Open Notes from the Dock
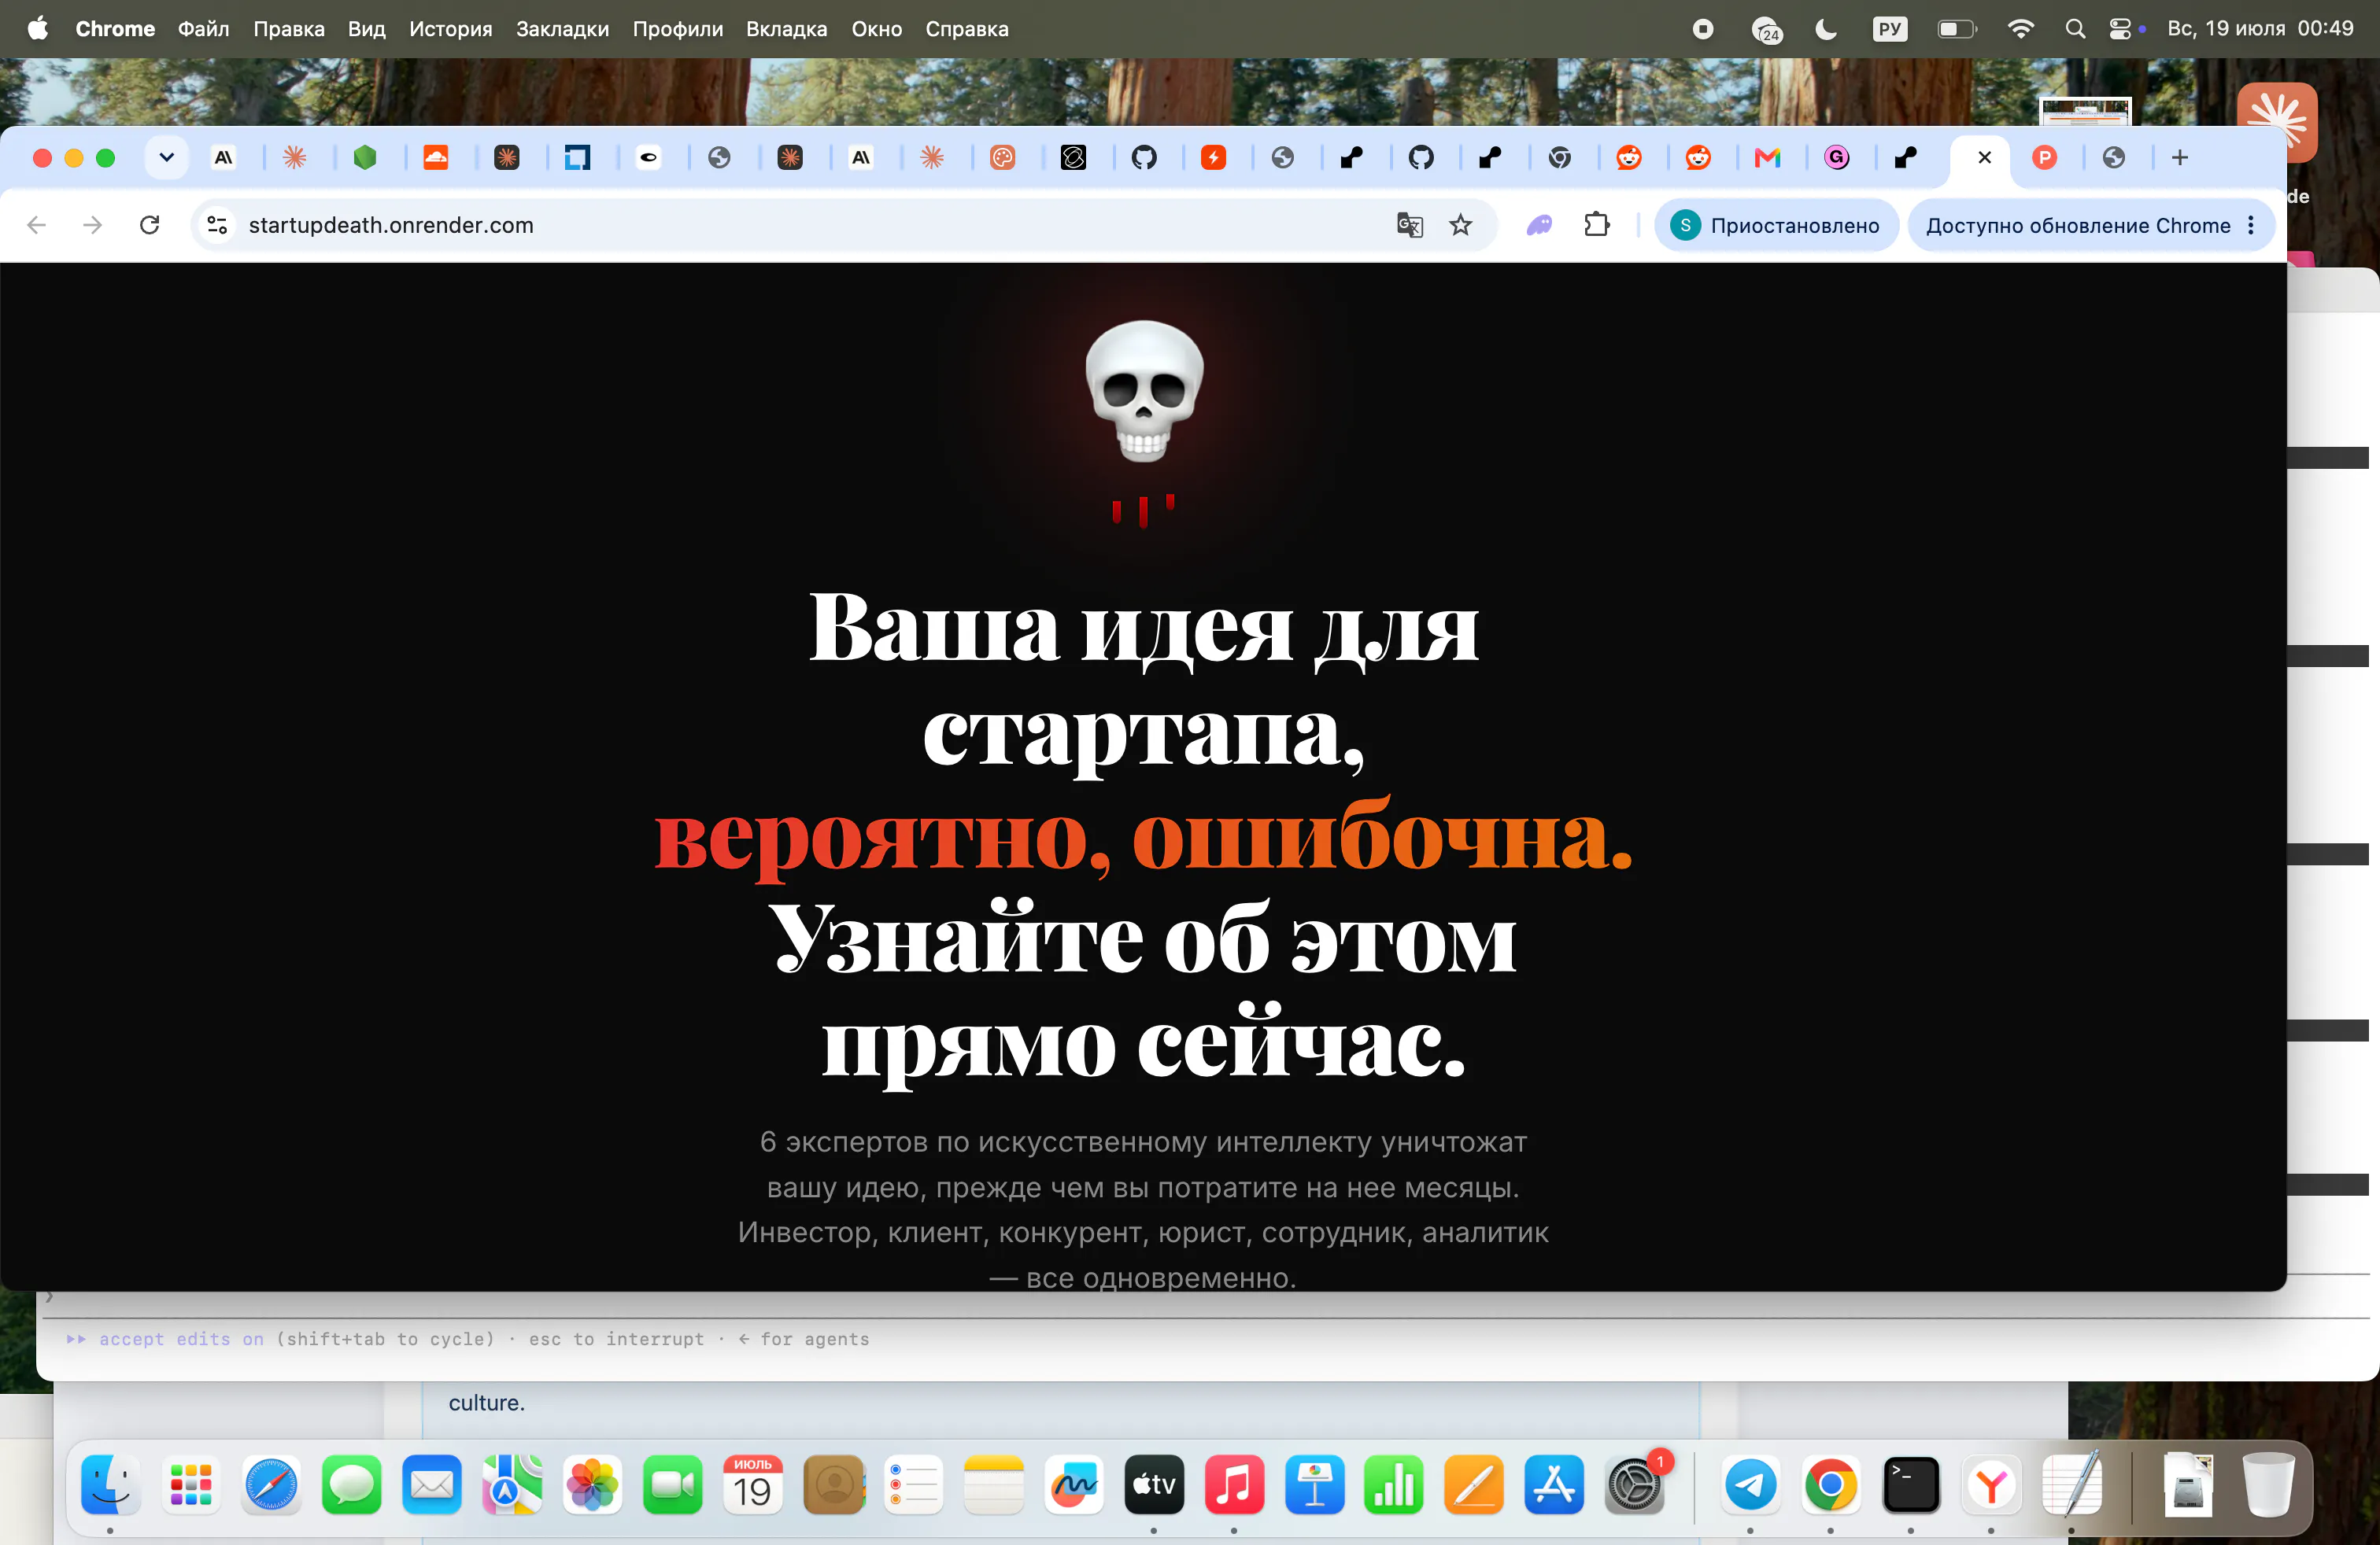Viewport: 2380px width, 1545px height. click(x=993, y=1484)
